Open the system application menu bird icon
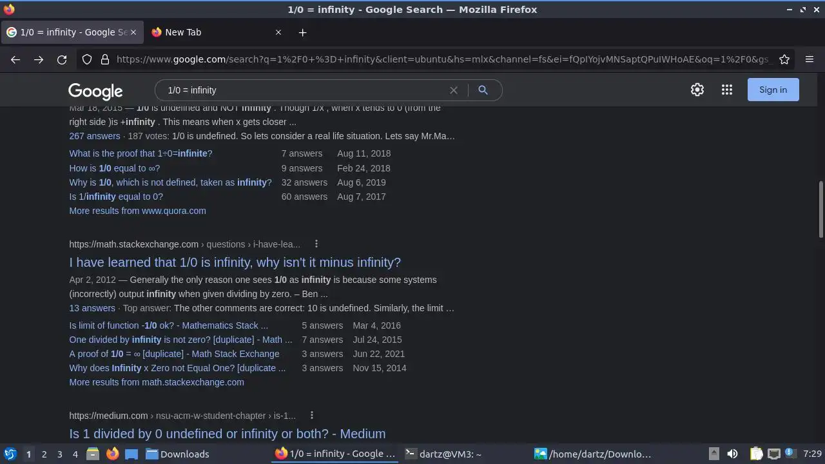The width and height of the screenshot is (825, 464). pos(10,454)
